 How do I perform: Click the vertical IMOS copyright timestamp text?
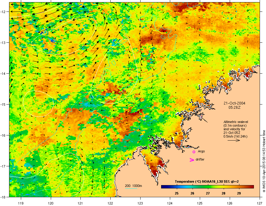[x=264, y=161]
